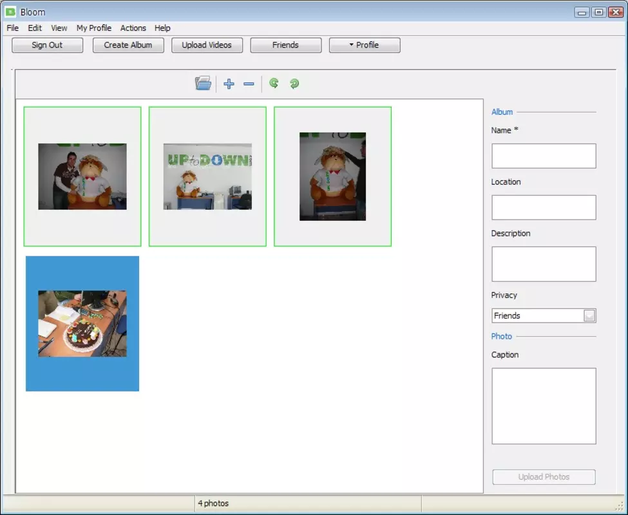
Task: Open the Actions menu
Action: pos(133,28)
